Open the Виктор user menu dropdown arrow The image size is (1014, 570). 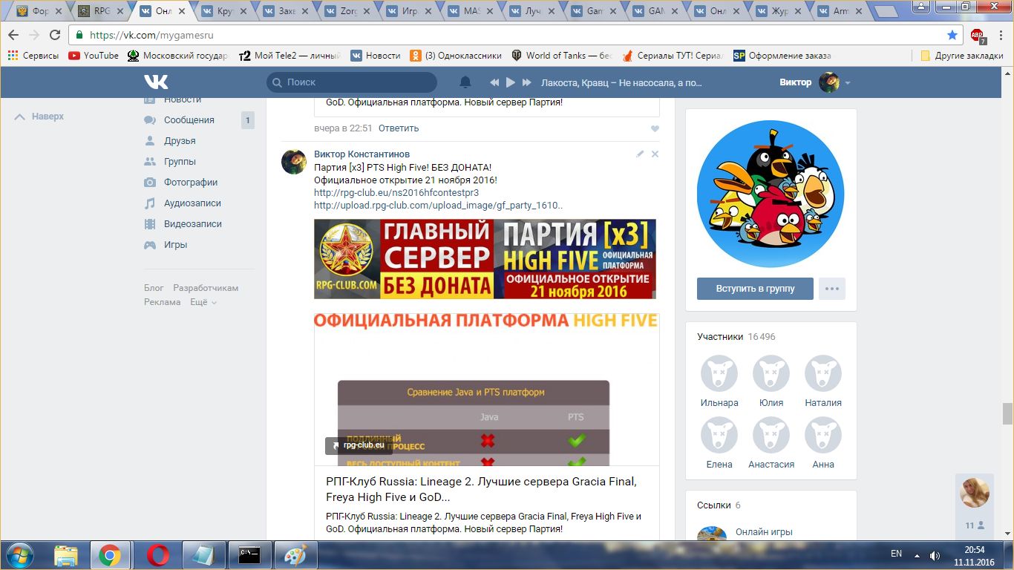click(848, 83)
